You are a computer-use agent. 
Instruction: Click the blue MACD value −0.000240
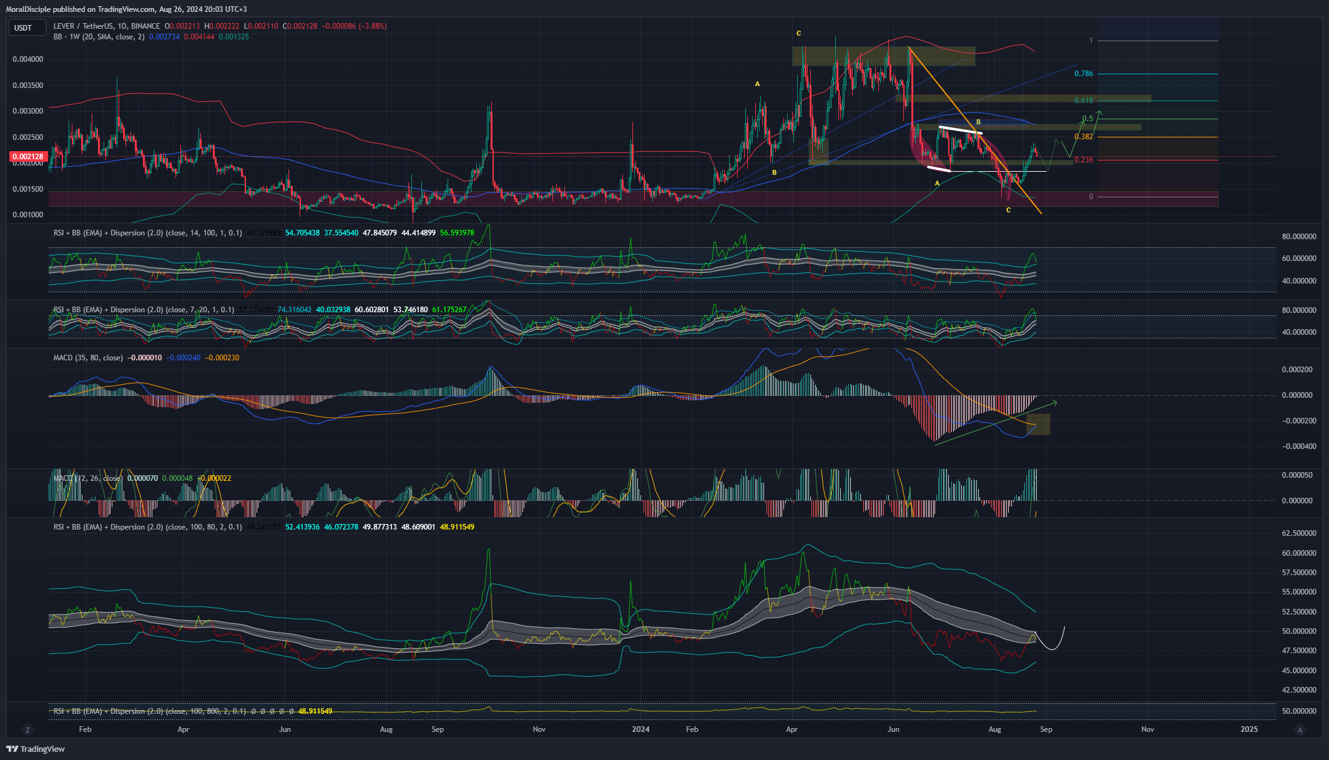(x=184, y=358)
